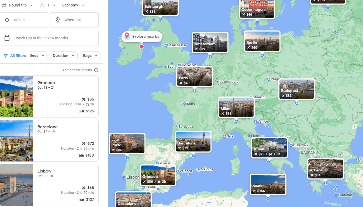Select the Paris $43 map card

[195, 77]
